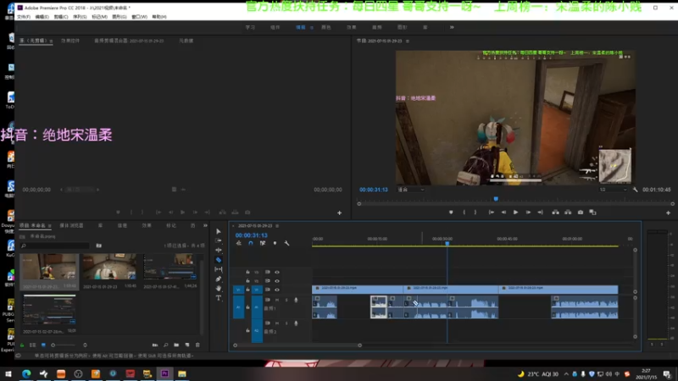Viewport: 678px width, 381px height.
Task: Toggle Linked Selection in timeline
Action: click(x=263, y=243)
